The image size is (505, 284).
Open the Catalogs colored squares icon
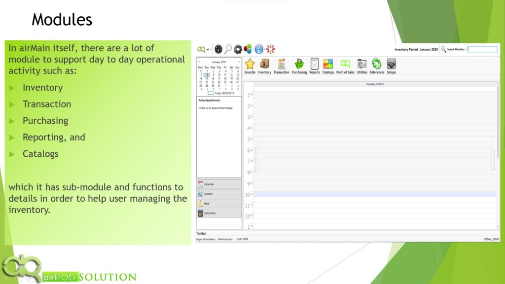pyautogui.click(x=328, y=64)
